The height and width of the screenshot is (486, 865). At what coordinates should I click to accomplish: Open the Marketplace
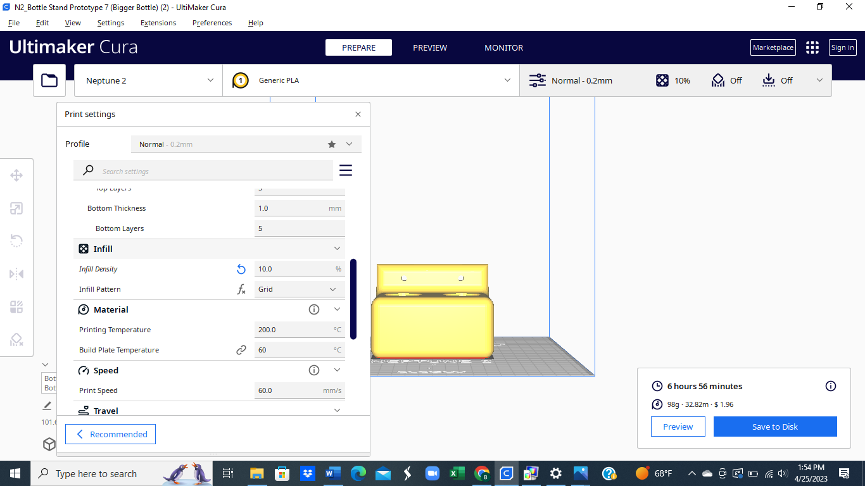coord(773,47)
